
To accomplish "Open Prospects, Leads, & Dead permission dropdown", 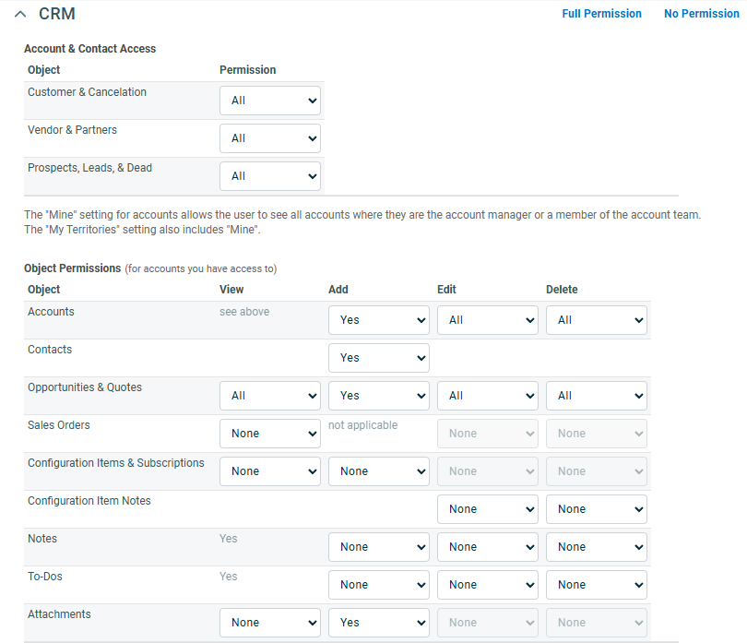I will point(270,176).
